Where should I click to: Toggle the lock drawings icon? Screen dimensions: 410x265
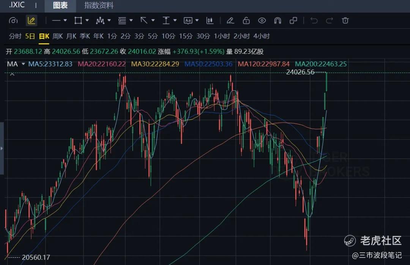click(x=246, y=21)
